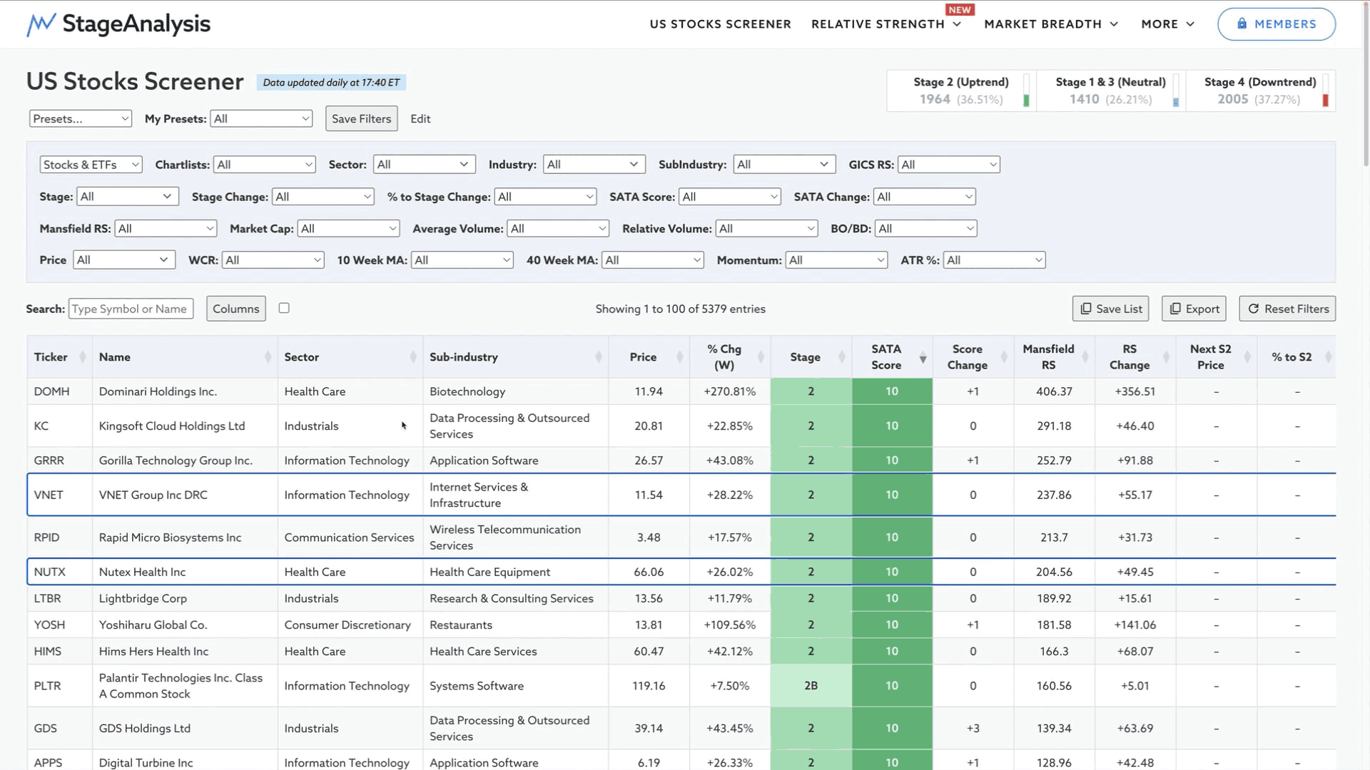
Task: Click the Save List copy icon
Action: pos(1085,309)
